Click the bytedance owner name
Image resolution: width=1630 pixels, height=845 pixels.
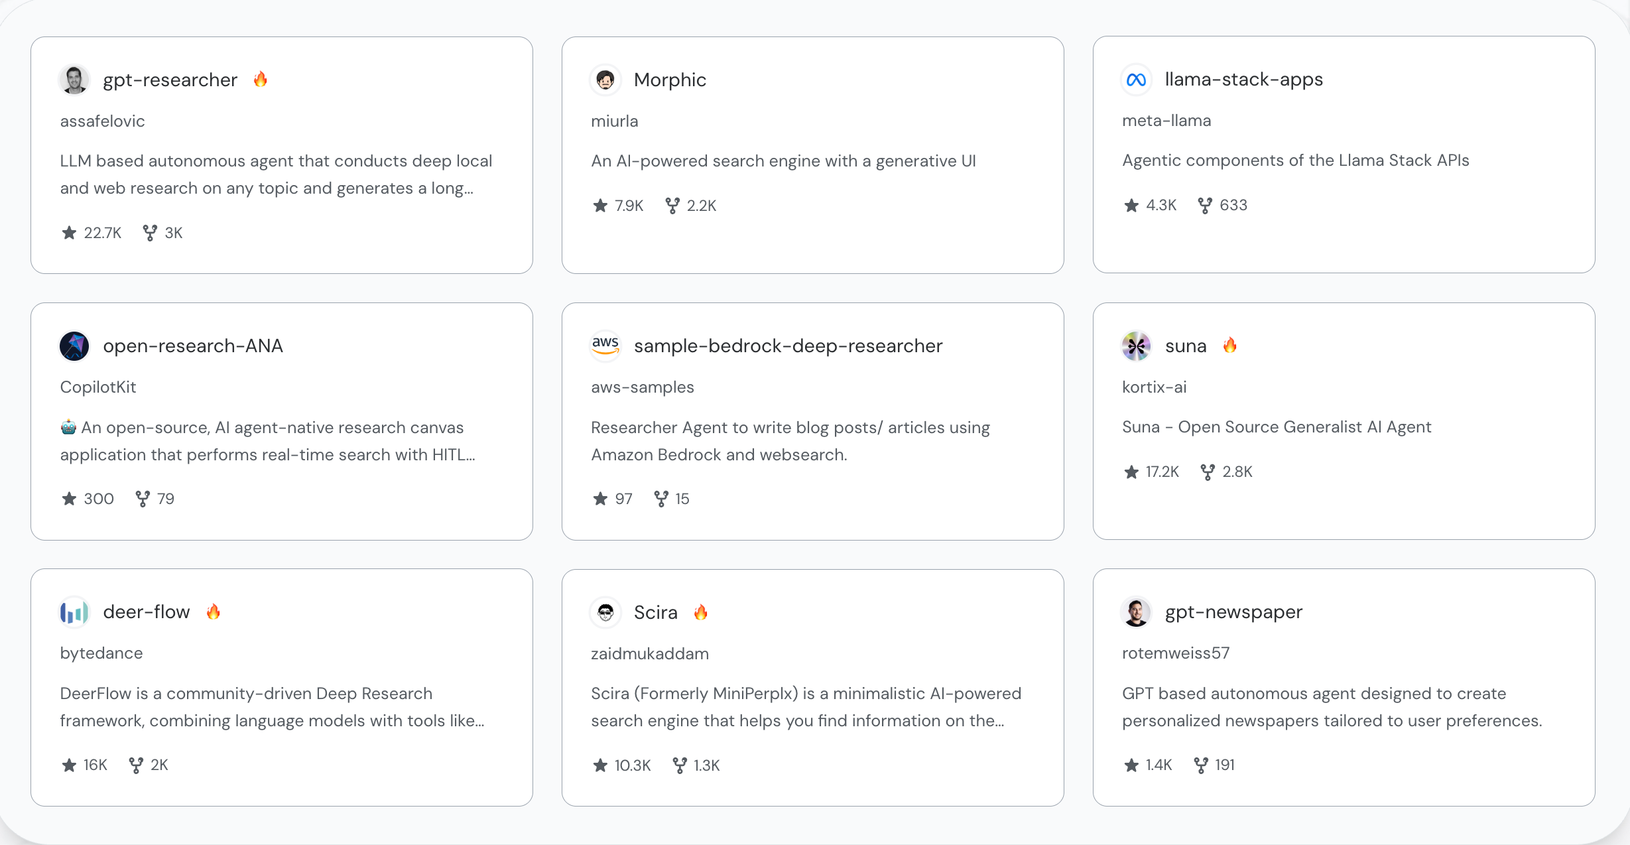101,653
